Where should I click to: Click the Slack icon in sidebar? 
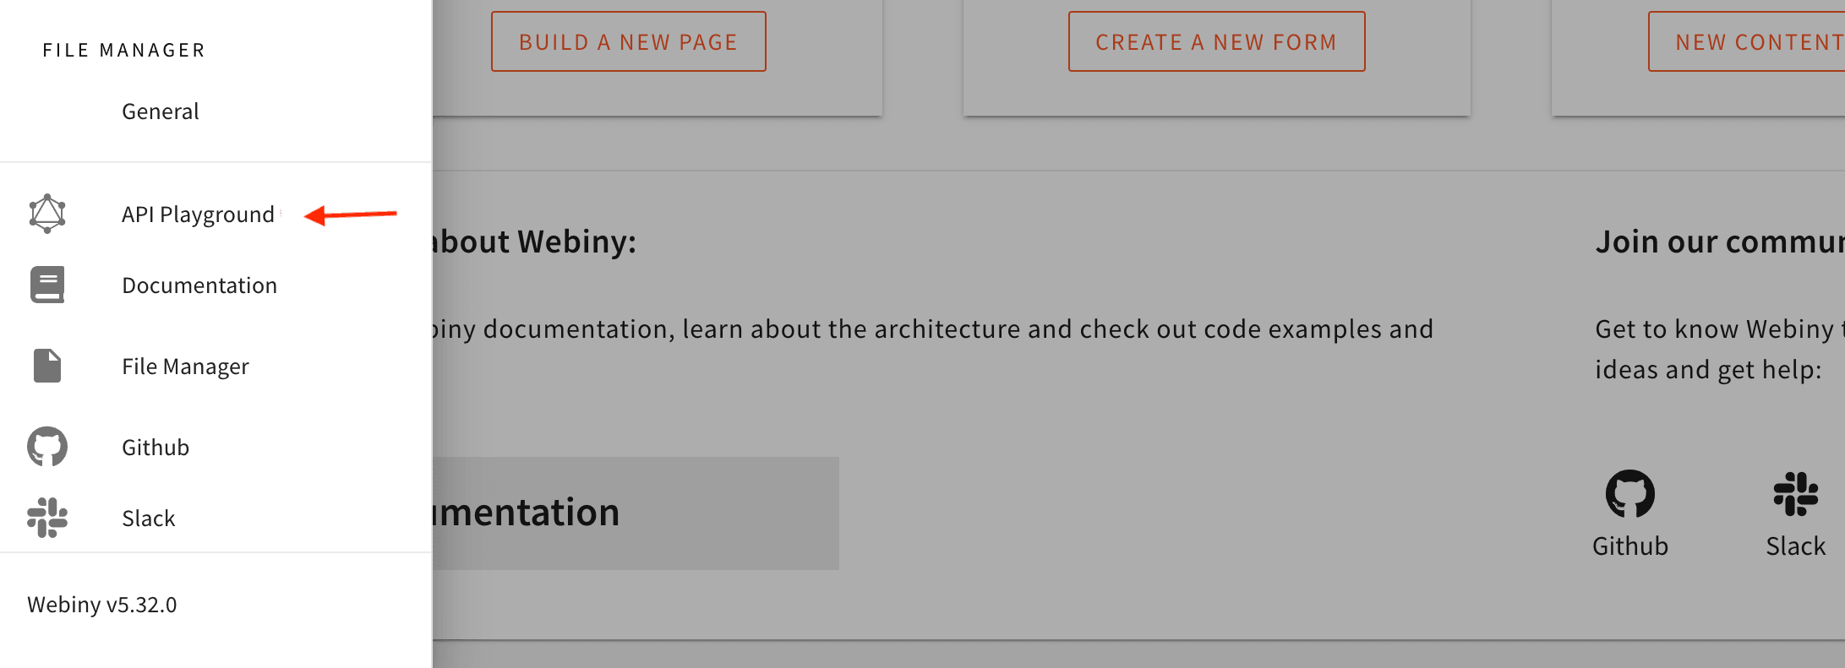pyautogui.click(x=47, y=518)
